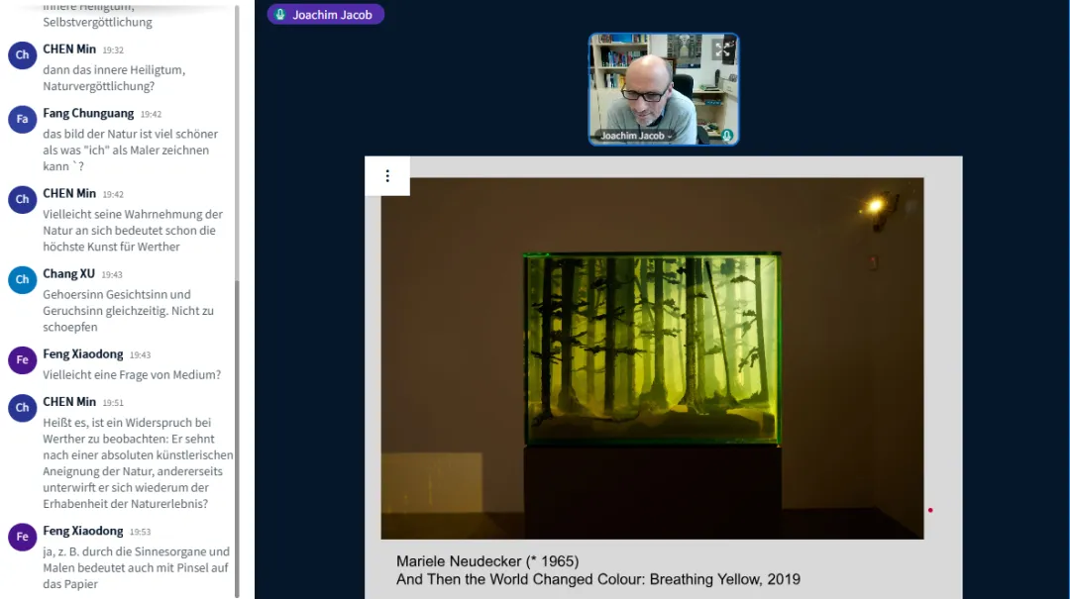Make Joachim Jacob's webcam fullscreen
The image size is (1070, 599).
click(x=722, y=50)
